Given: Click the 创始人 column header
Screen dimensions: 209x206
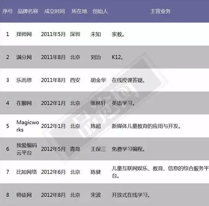Looking at the screenshot, I should click(100, 12).
